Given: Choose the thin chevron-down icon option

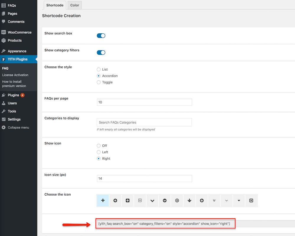Looking at the screenshot, I should coord(227,200).
